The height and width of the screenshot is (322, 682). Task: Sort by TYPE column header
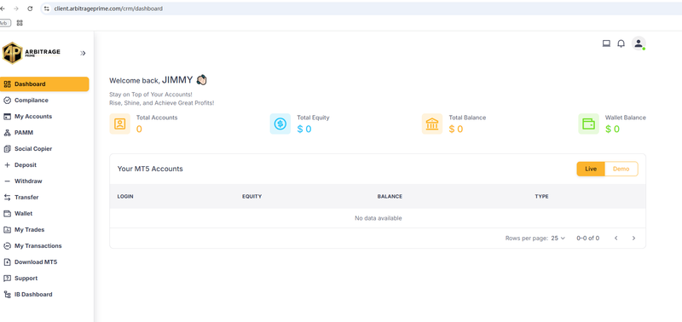click(x=541, y=197)
